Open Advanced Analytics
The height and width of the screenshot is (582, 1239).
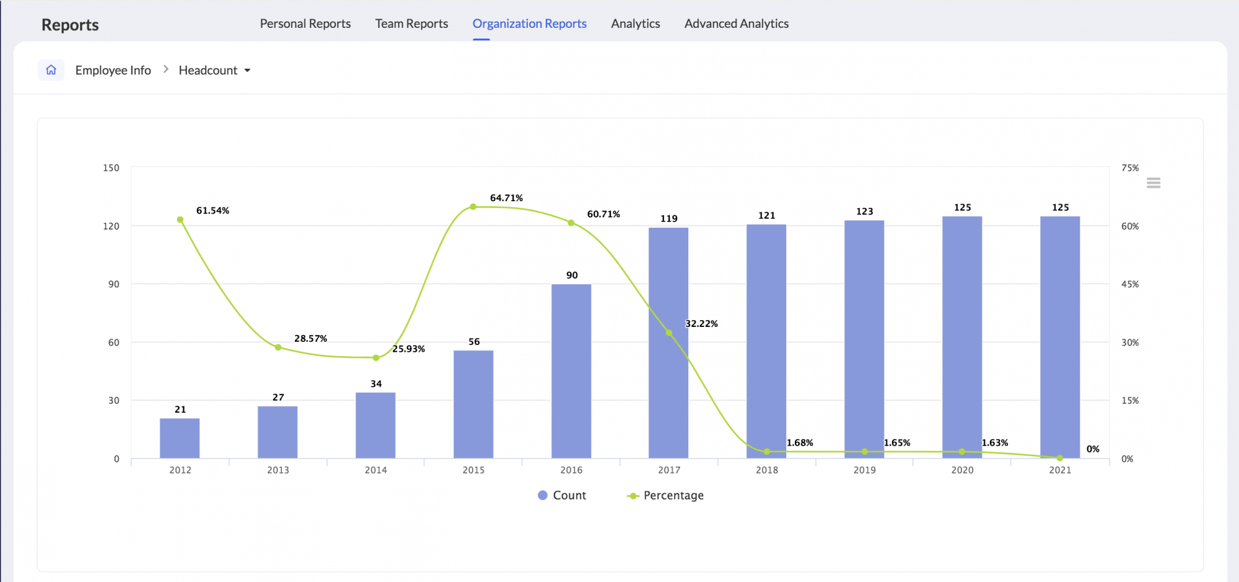pos(736,24)
